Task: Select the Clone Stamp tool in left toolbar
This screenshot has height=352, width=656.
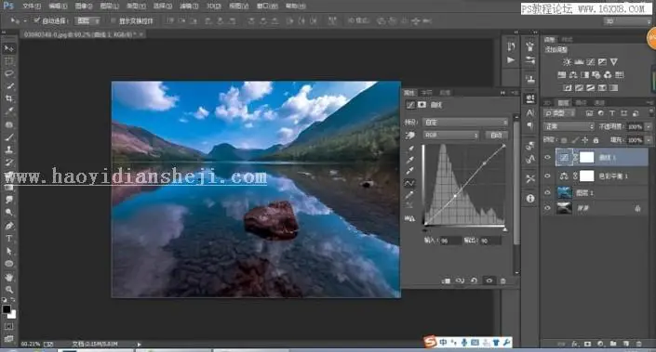Action: tap(8, 150)
